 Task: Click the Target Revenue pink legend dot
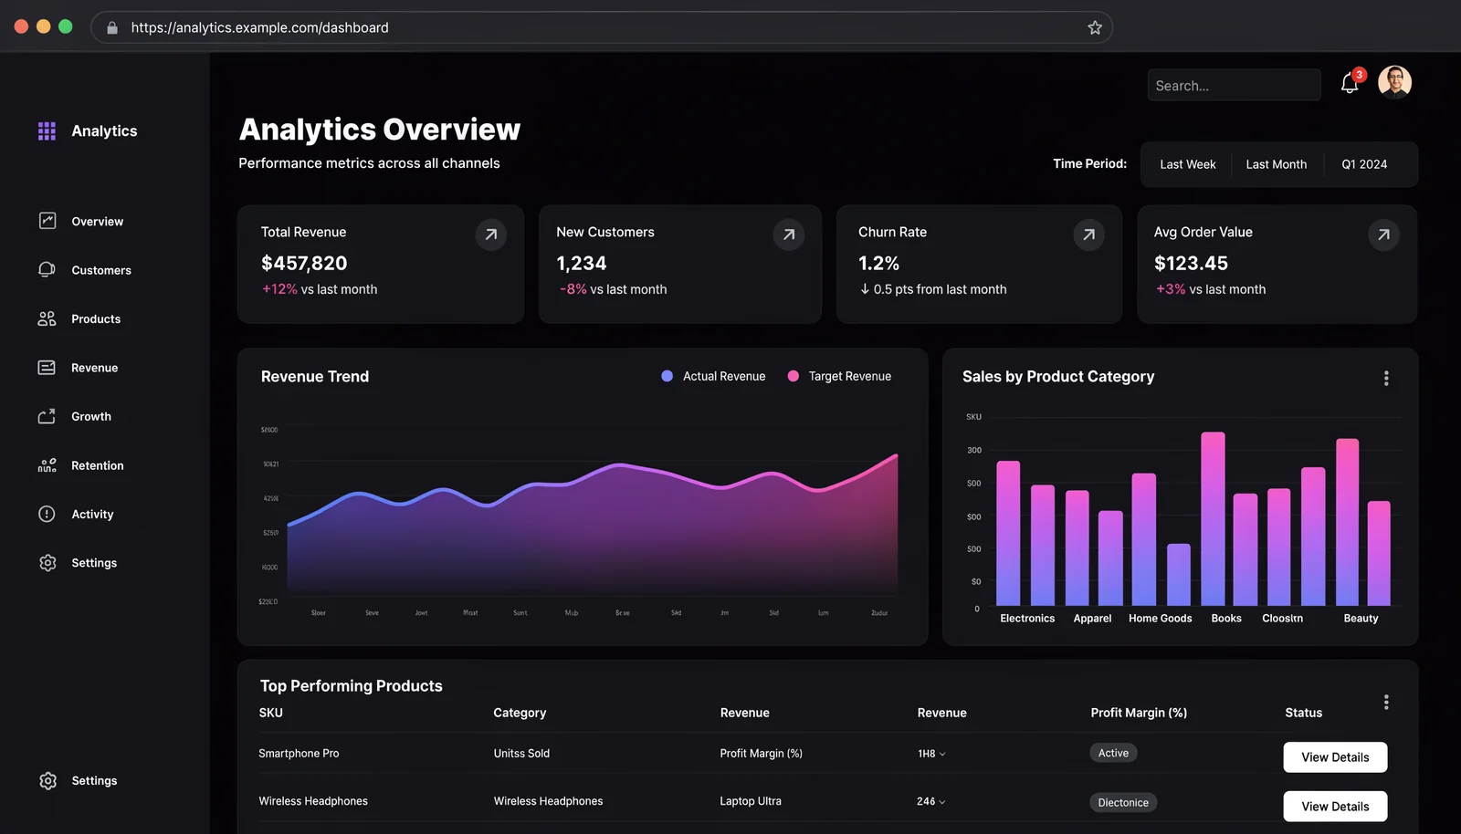click(794, 376)
